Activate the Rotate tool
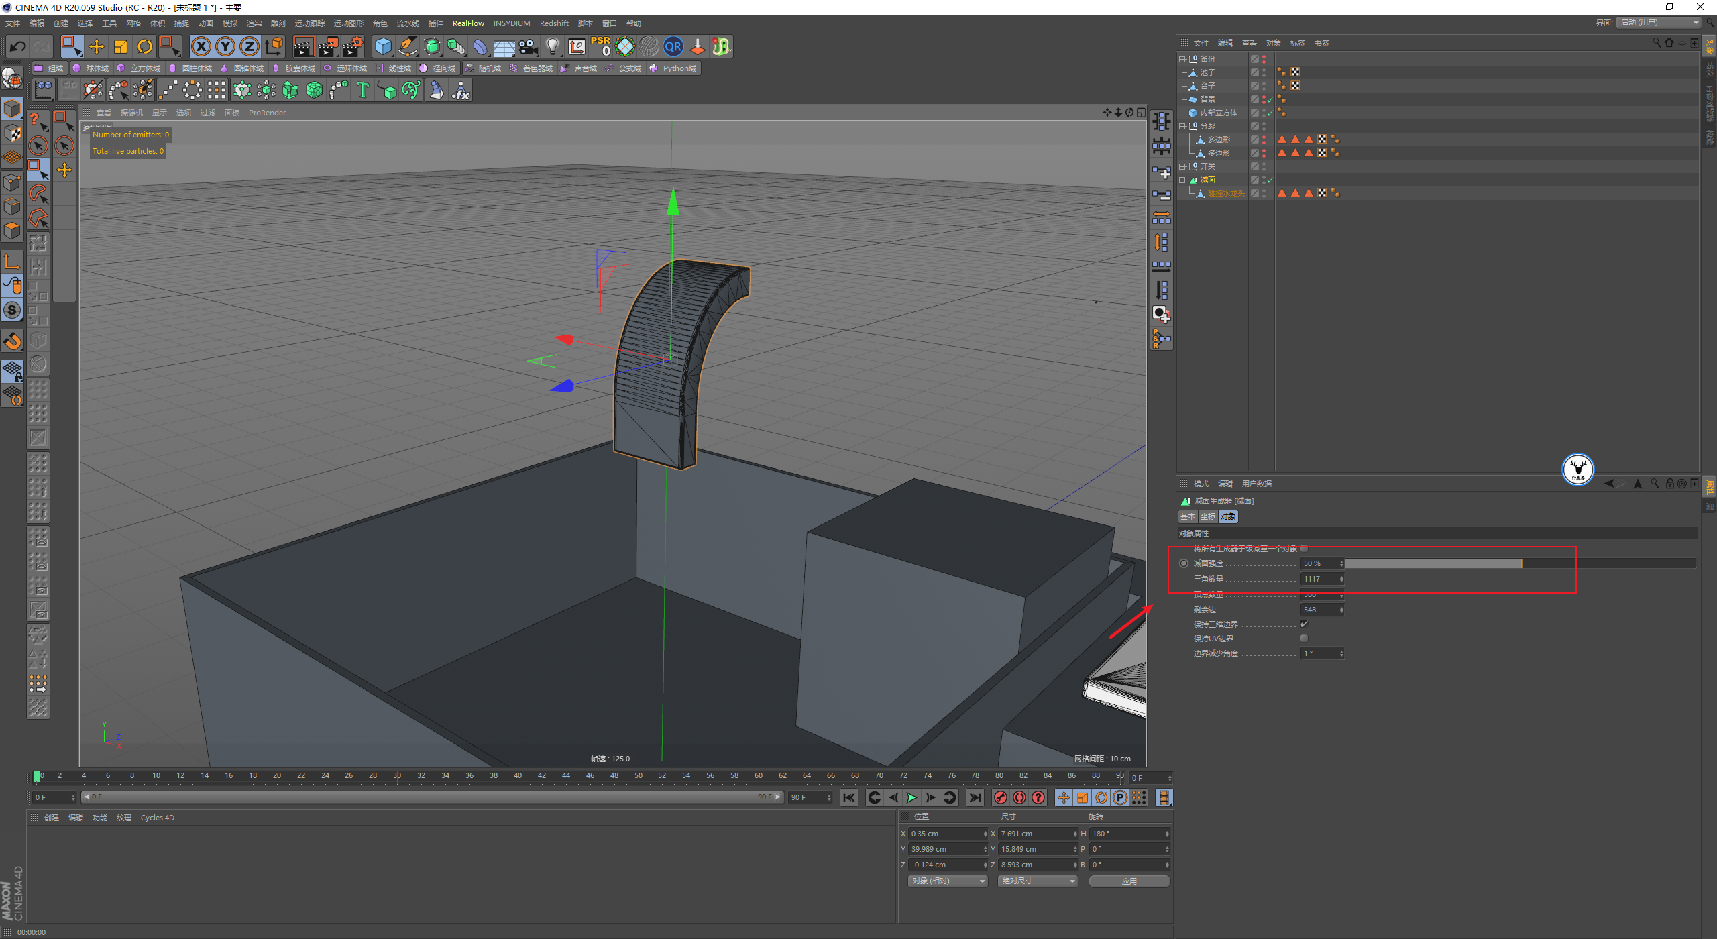The image size is (1717, 939). pyautogui.click(x=145, y=46)
